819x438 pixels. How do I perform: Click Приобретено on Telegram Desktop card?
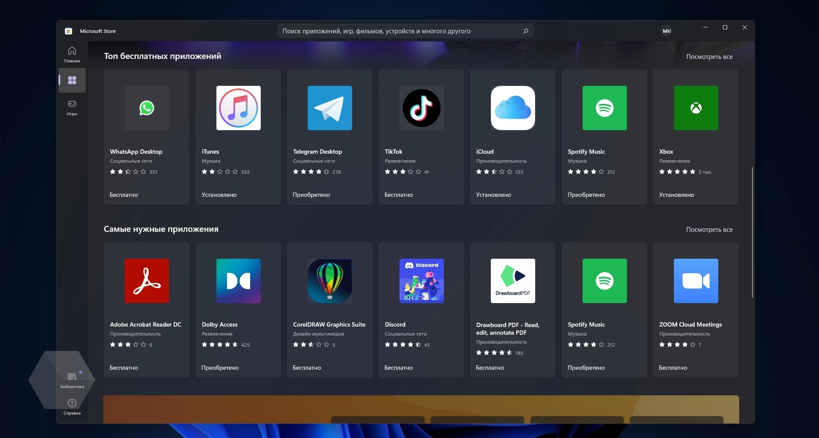(x=311, y=195)
